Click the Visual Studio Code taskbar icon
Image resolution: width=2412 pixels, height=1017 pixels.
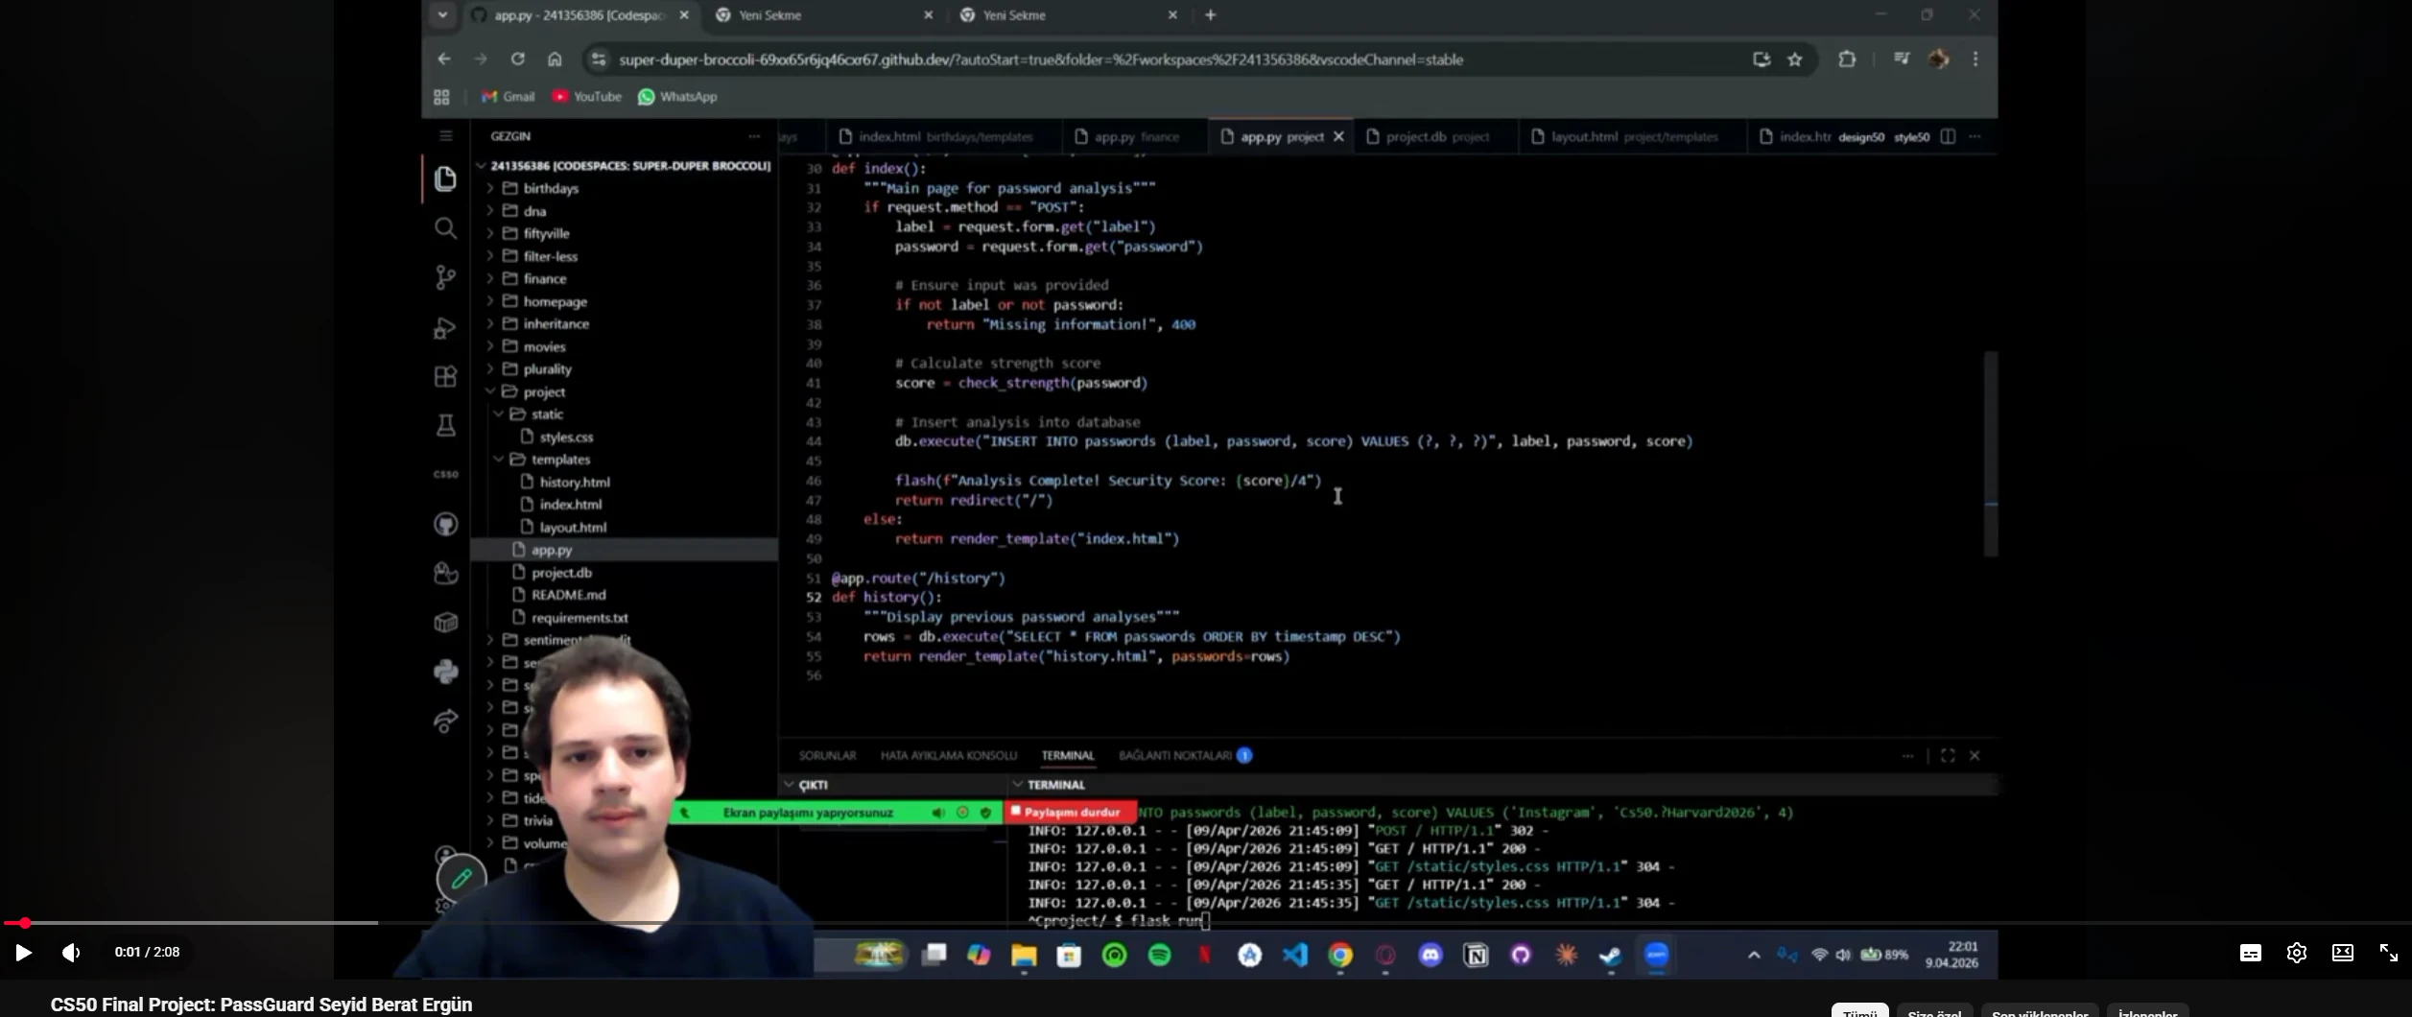(x=1294, y=955)
